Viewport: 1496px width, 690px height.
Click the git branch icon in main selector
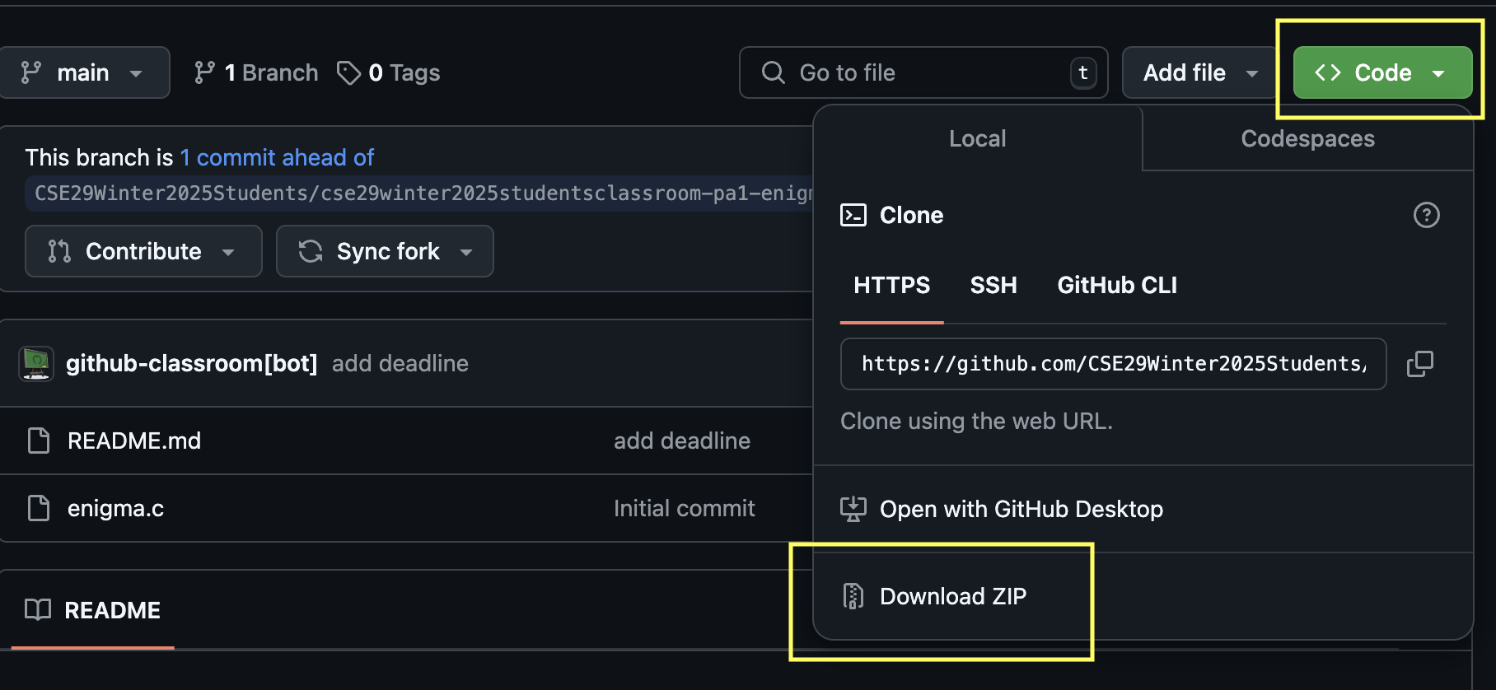[31, 72]
